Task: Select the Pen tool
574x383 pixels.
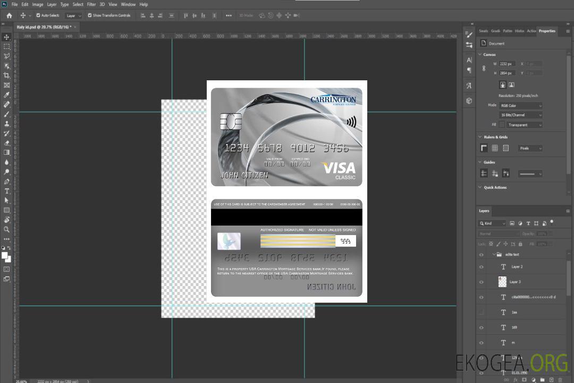Action: 6,181
